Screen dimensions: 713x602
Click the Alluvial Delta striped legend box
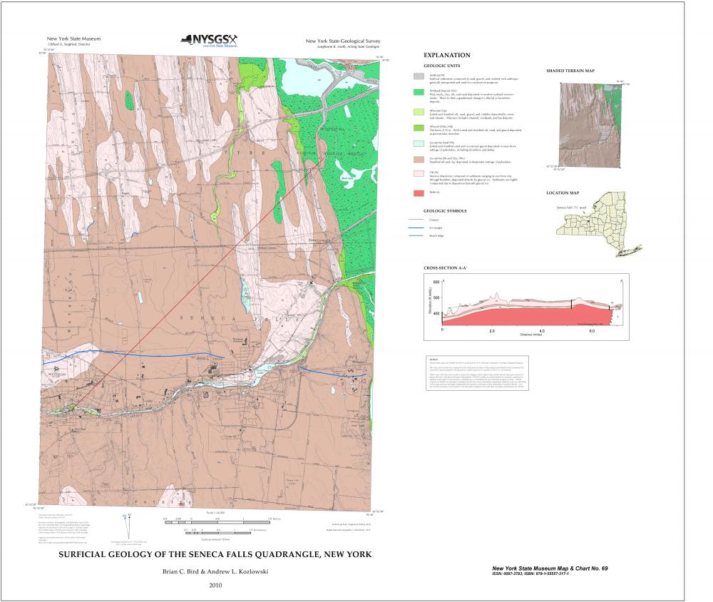pos(416,128)
